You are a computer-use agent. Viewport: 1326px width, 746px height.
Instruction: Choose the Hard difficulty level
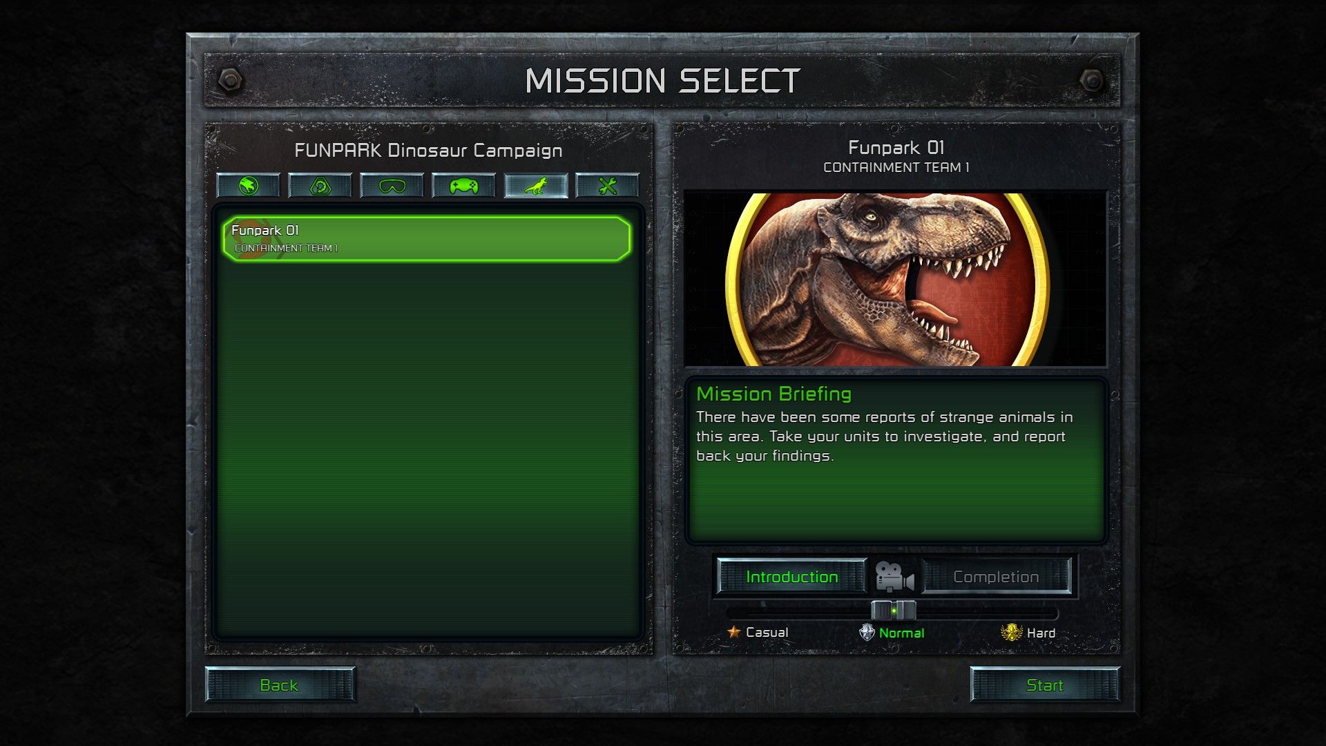[x=1041, y=633]
